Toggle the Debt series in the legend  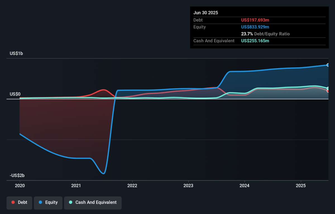coord(19,203)
